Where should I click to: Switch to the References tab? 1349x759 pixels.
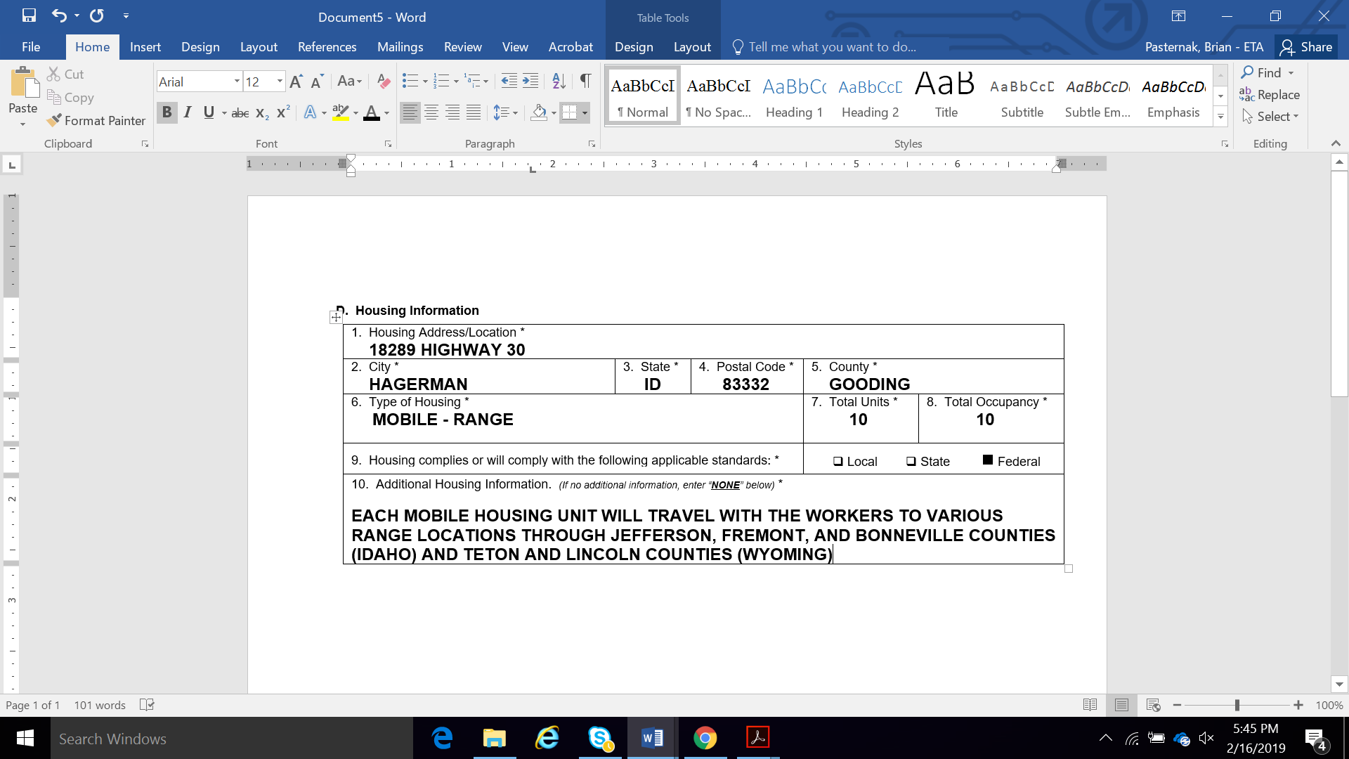tap(327, 47)
